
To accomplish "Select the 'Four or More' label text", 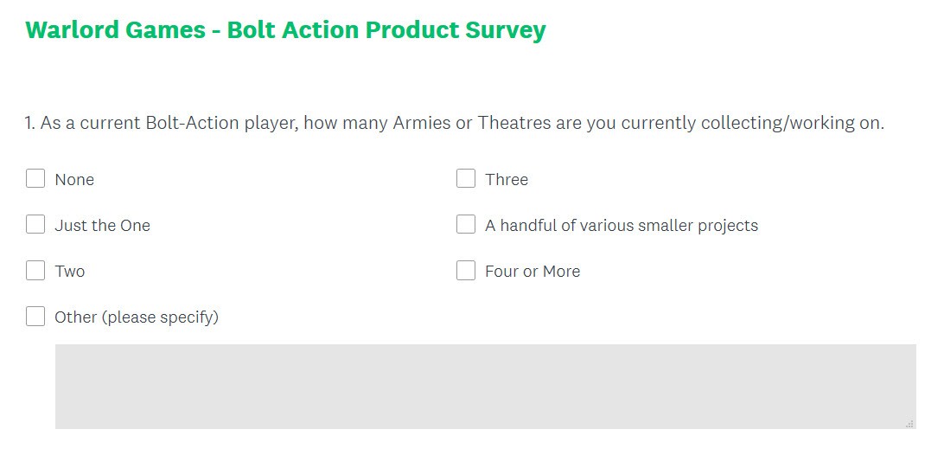I will 532,272.
